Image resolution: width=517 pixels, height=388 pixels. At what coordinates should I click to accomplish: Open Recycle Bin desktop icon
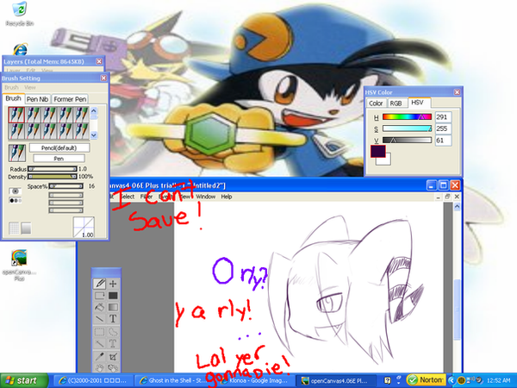pos(20,14)
